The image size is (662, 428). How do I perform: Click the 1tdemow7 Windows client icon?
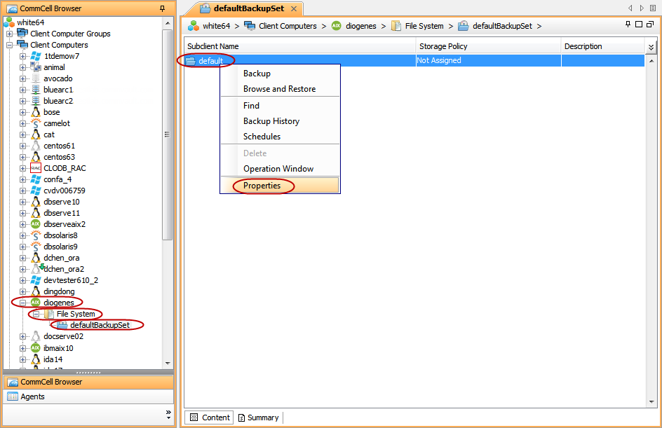(x=36, y=56)
